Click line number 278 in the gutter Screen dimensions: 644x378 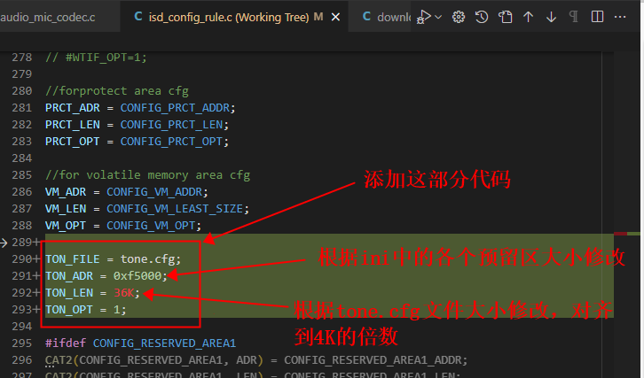coord(22,58)
